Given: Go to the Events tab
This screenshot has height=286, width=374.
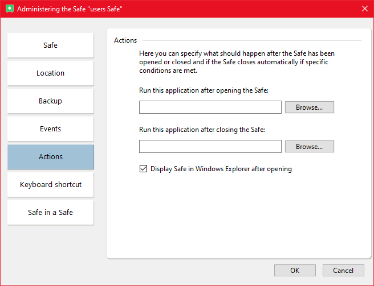Looking at the screenshot, I should click(x=50, y=129).
